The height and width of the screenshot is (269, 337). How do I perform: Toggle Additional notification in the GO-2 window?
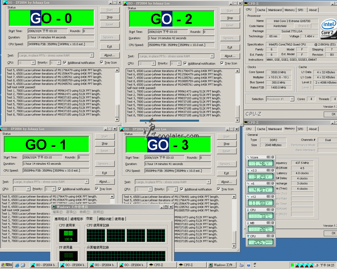185,64
